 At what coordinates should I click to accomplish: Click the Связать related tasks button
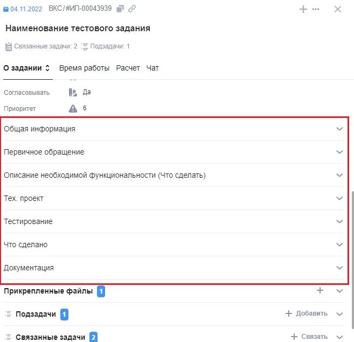tap(309, 337)
